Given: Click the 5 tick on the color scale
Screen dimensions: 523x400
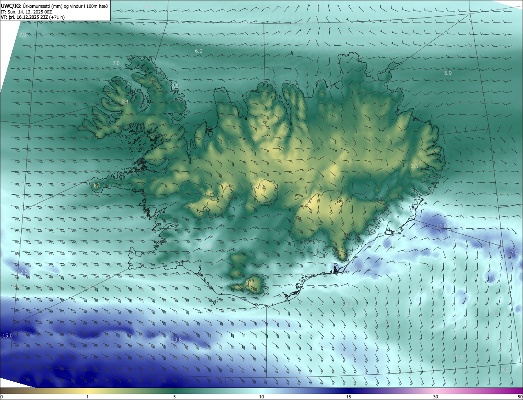Looking at the screenshot, I should click(x=174, y=397).
